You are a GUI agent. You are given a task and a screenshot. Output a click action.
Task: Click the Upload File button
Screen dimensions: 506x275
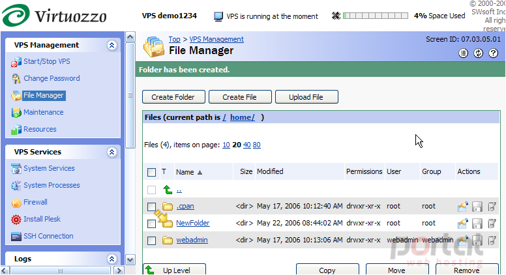306,97
